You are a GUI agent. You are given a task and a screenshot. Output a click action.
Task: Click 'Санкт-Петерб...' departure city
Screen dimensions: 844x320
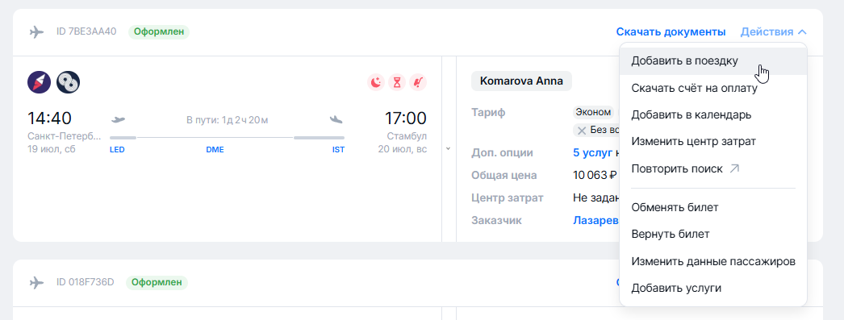click(x=64, y=136)
